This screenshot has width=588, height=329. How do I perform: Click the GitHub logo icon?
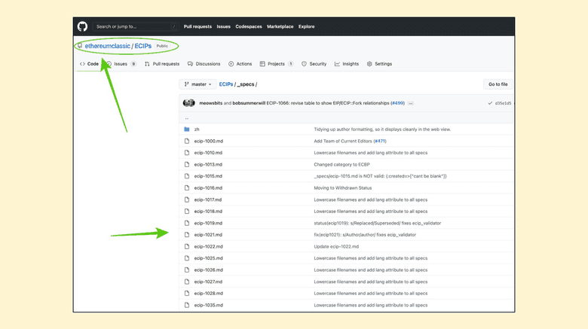[82, 26]
